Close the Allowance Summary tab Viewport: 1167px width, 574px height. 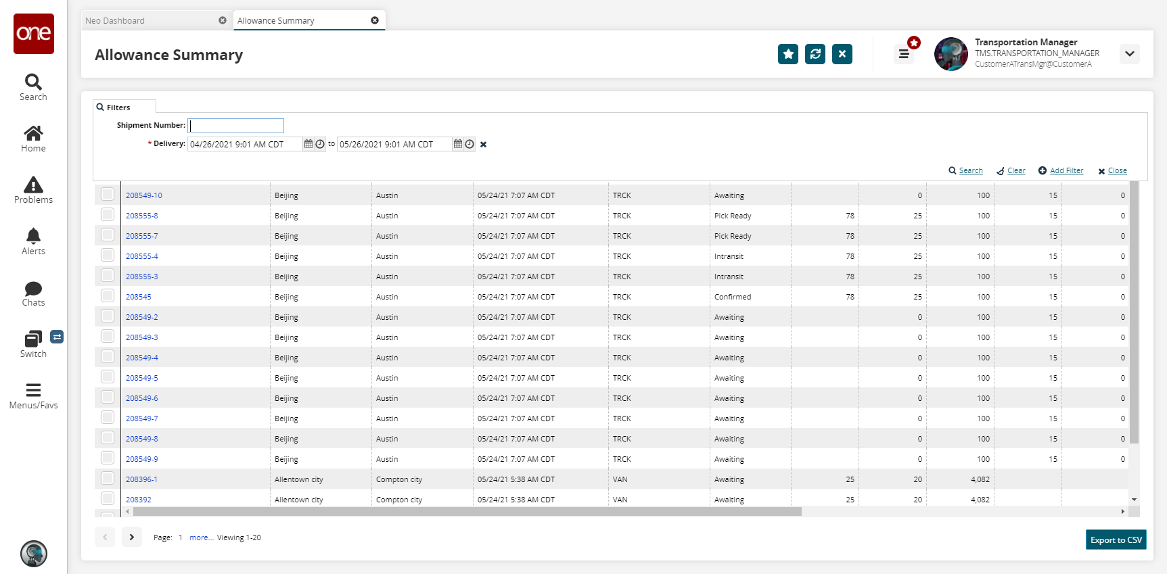point(375,20)
